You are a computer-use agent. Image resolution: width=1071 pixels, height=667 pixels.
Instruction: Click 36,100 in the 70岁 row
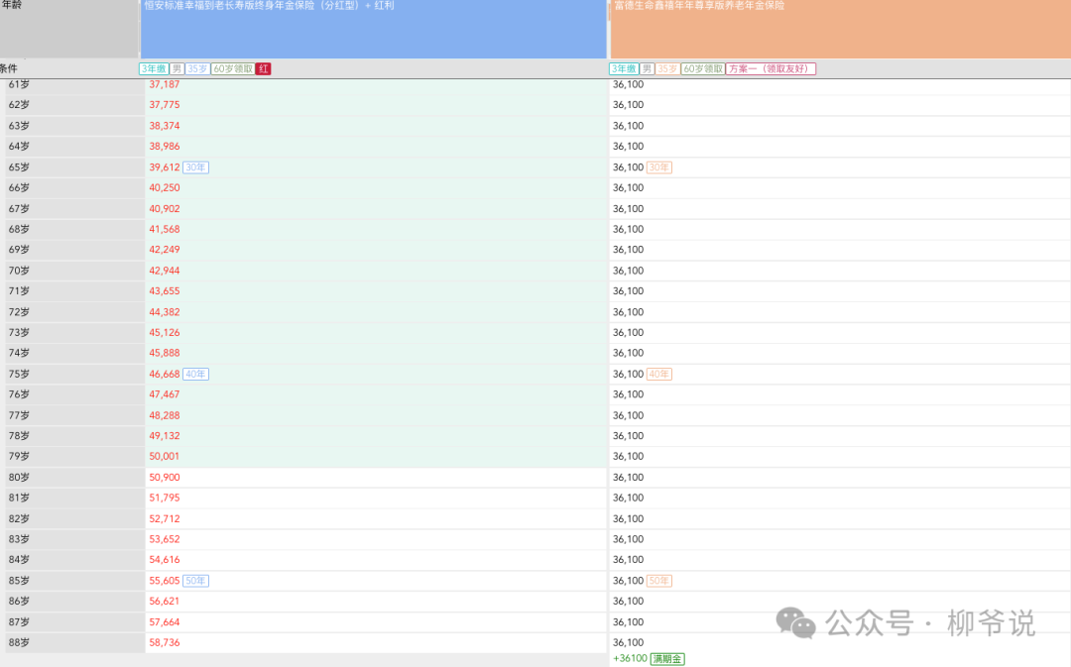pos(629,271)
